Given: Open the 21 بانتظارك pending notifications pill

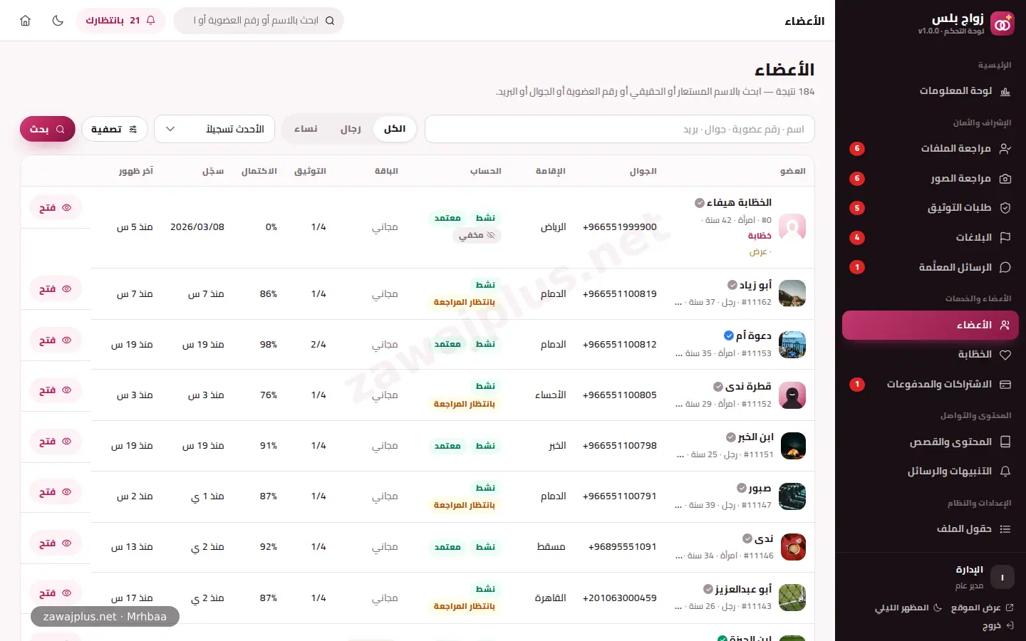Looking at the screenshot, I should [120, 21].
